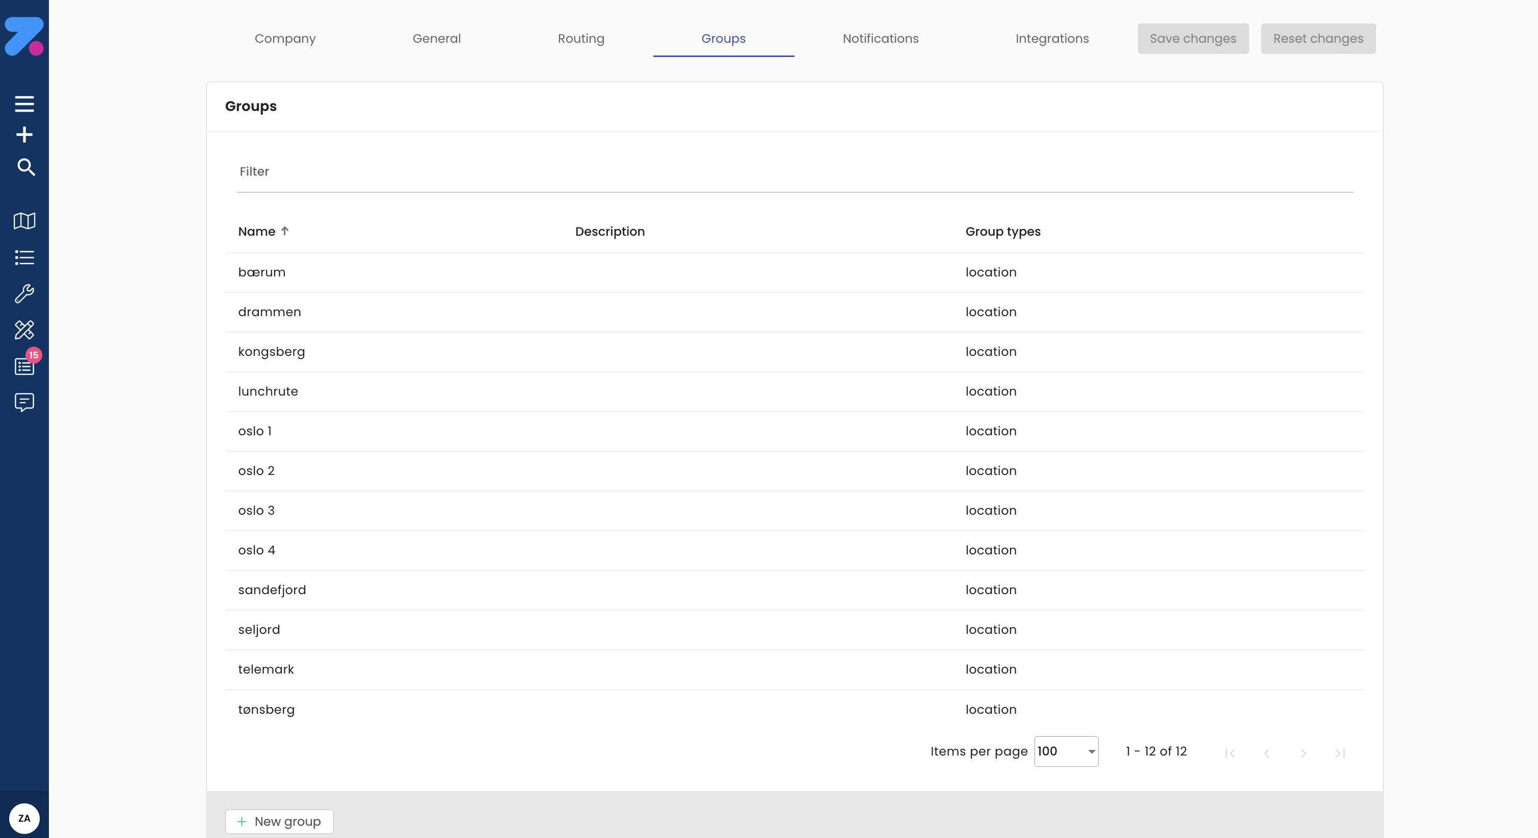Click the company logo top left
The width and height of the screenshot is (1538, 838).
24,36
